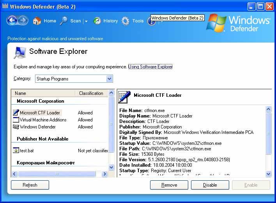Screen dimensions: 276x203
Task: Click the Windows Defender title bar icon
Action: click(x=5, y=6)
